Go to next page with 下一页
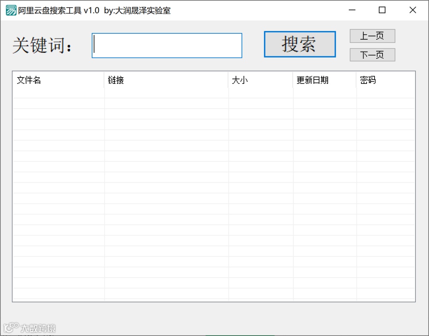The width and height of the screenshot is (429, 336). (372, 55)
